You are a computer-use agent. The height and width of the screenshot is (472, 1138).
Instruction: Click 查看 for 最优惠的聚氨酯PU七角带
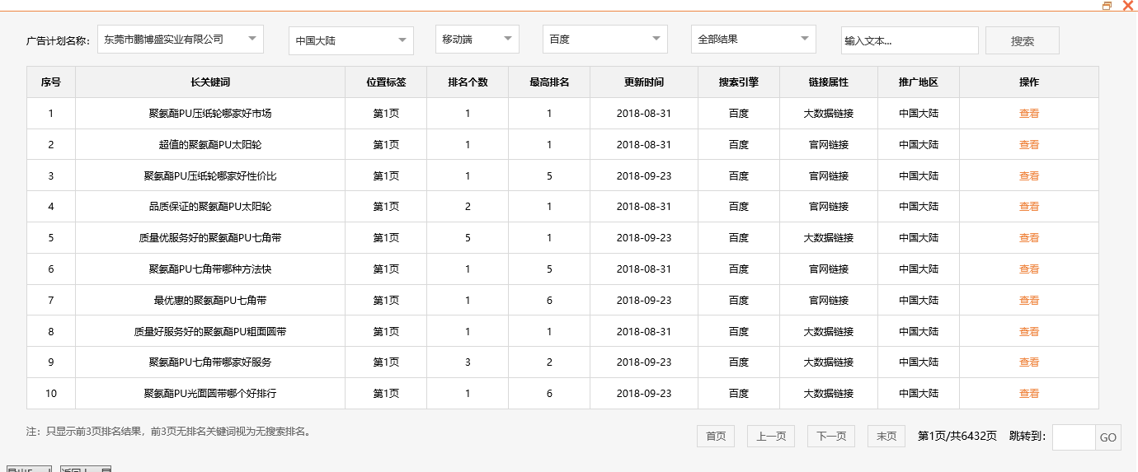1029,301
